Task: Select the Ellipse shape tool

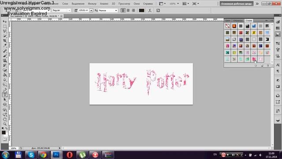Action: click(x=5, y=104)
